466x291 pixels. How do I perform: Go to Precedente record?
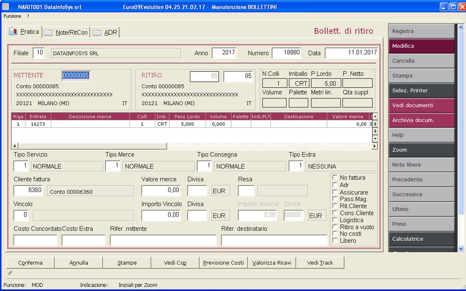coord(422,180)
